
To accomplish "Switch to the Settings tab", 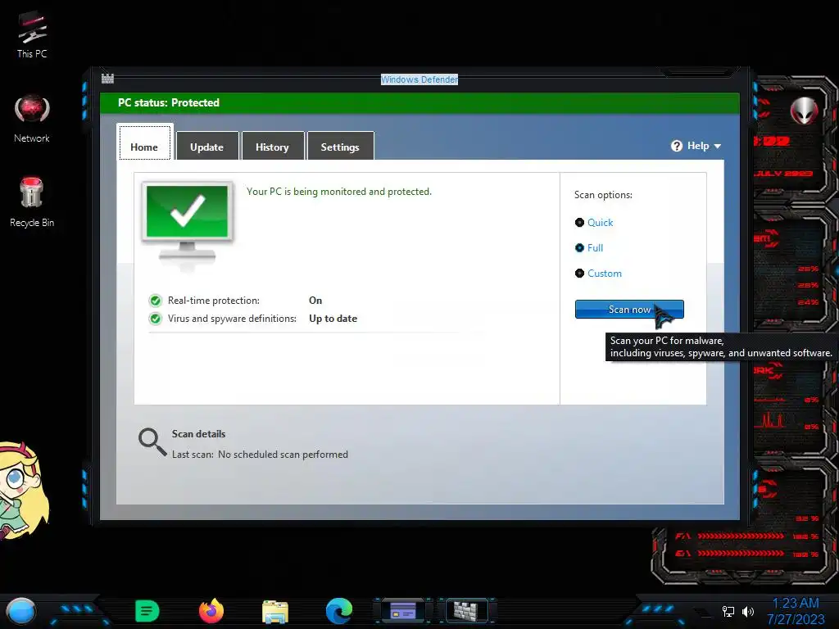I will [x=340, y=146].
